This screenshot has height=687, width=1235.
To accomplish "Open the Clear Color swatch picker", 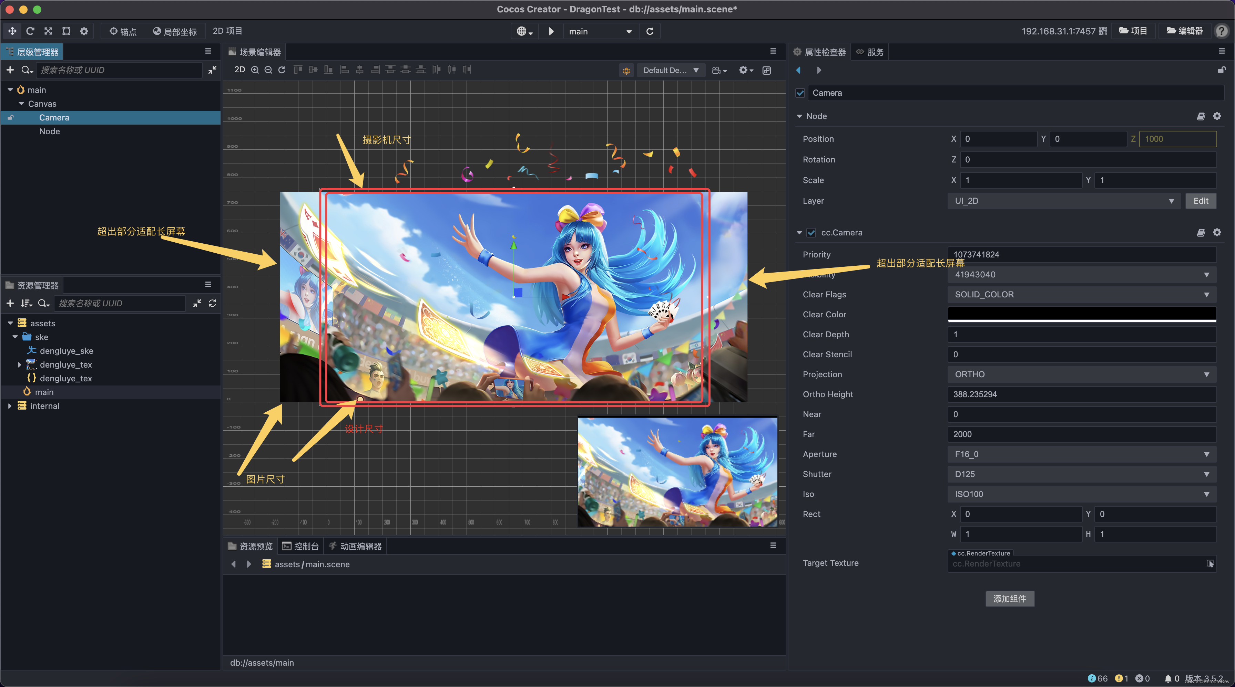I will (1082, 315).
